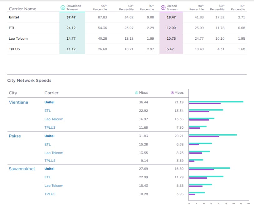
Task: Select Lao Telcom carrier under Pakse
Action: [54, 153]
